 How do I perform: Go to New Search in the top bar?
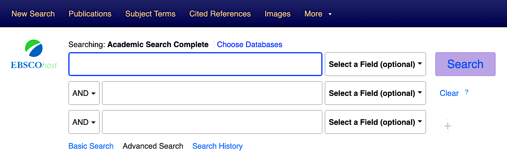tap(33, 14)
